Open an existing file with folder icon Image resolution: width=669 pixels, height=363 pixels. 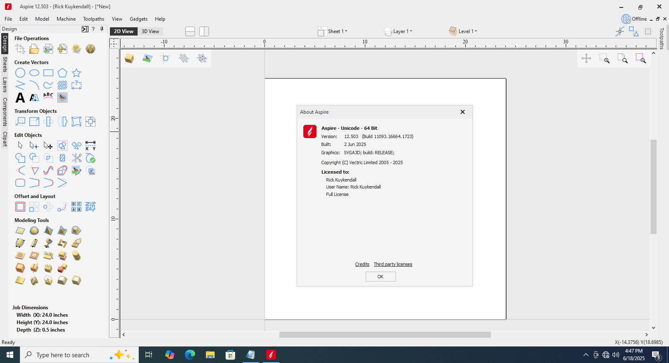34,49
